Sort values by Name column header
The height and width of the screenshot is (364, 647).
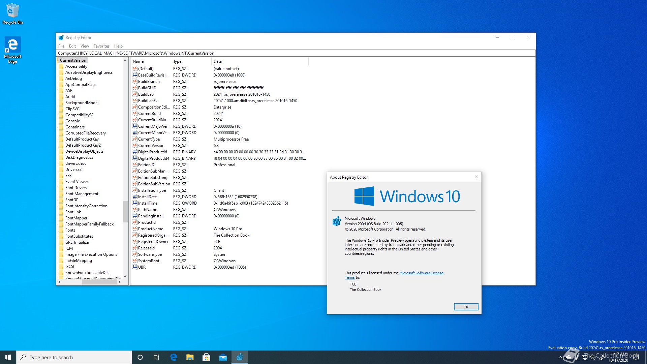(151, 61)
